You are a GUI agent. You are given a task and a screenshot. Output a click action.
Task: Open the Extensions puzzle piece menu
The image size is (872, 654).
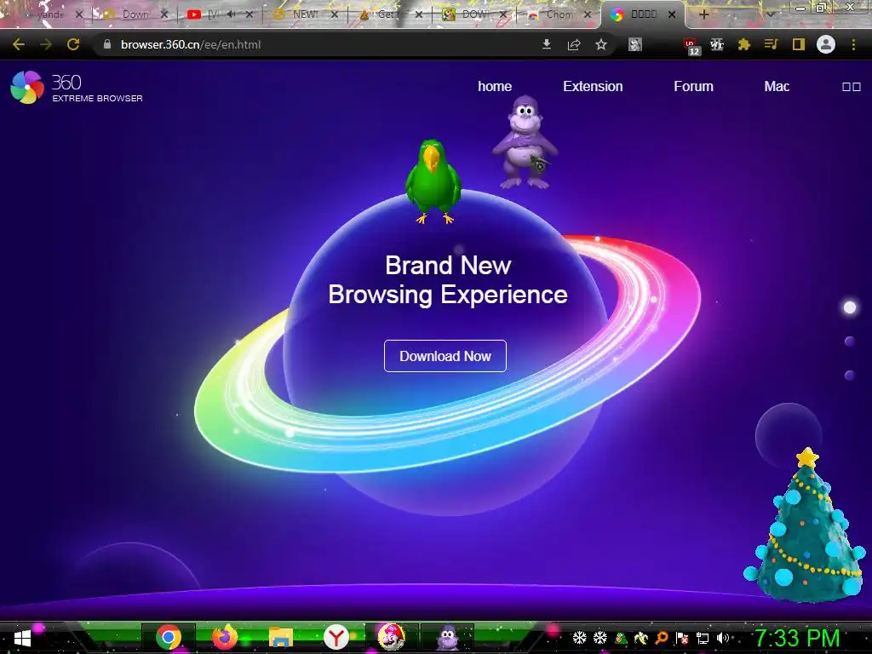click(744, 44)
